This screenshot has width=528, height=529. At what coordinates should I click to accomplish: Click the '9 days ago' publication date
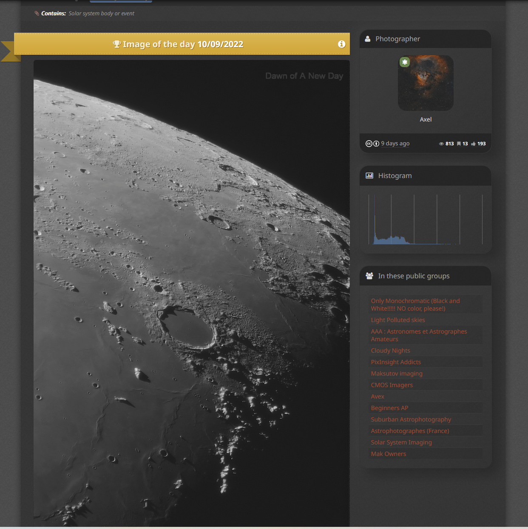coord(395,144)
